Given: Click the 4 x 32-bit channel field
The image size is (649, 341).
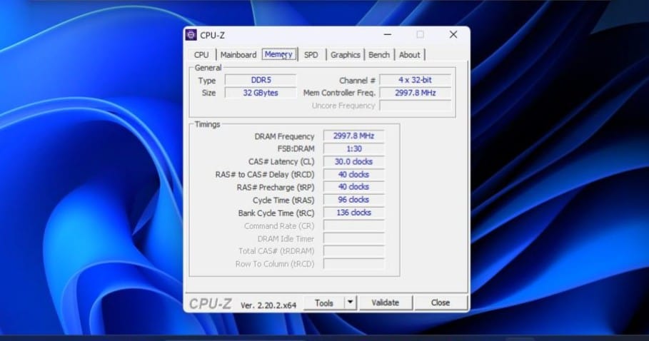Looking at the screenshot, I should tap(415, 80).
